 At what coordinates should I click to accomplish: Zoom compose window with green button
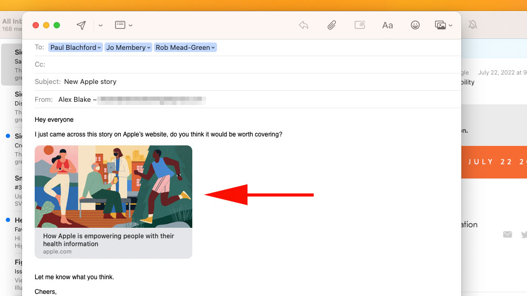57,25
